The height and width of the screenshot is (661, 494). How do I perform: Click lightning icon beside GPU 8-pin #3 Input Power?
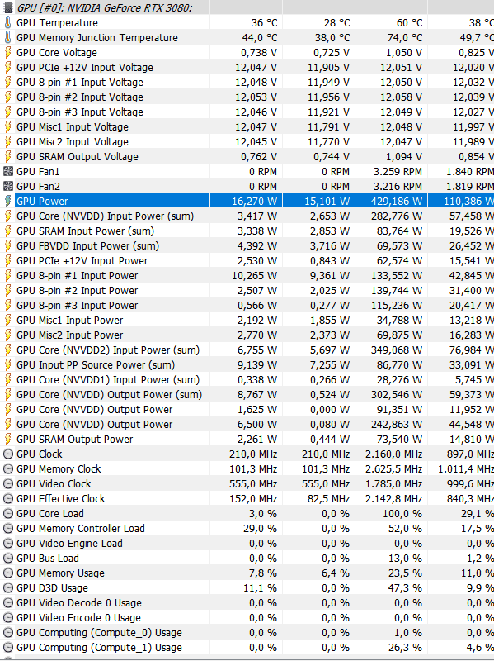click(x=8, y=305)
